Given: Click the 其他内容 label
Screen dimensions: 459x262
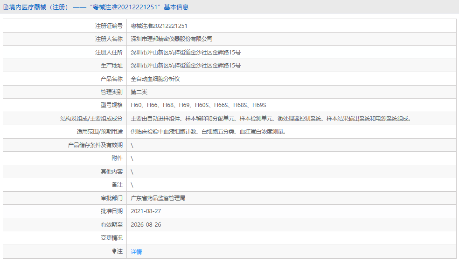Looking at the screenshot, I should 111,171.
